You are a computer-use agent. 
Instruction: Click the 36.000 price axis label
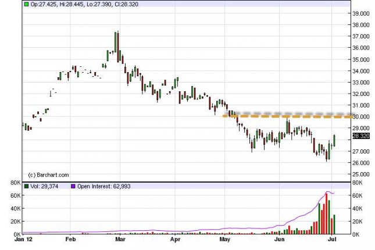361,48
